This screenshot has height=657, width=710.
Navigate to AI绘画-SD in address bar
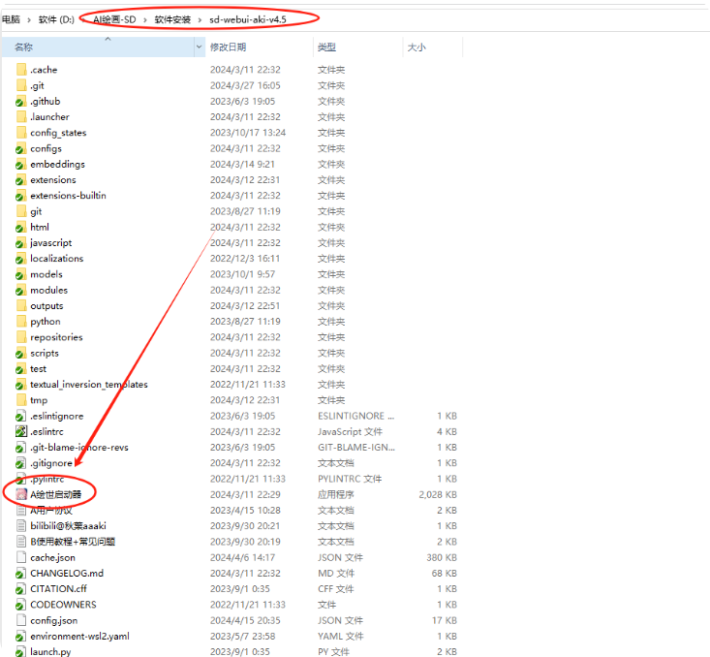point(114,19)
